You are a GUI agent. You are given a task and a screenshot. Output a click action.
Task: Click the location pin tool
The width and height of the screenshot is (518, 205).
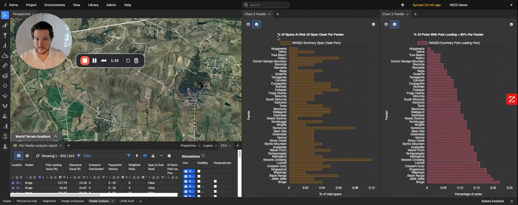pyautogui.click(x=5, y=136)
